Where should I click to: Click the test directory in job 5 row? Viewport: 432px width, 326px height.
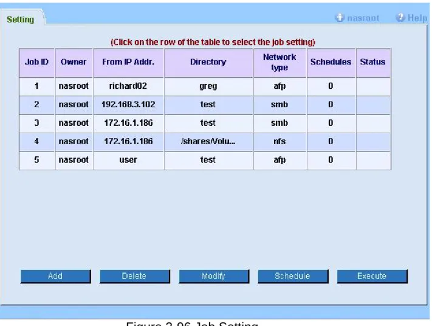pos(208,160)
